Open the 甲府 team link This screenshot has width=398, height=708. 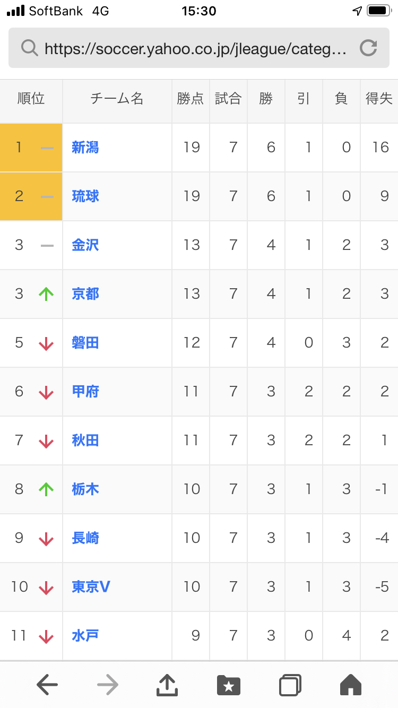point(85,392)
